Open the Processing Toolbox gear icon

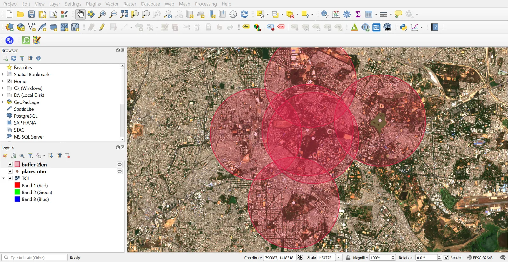click(x=347, y=14)
